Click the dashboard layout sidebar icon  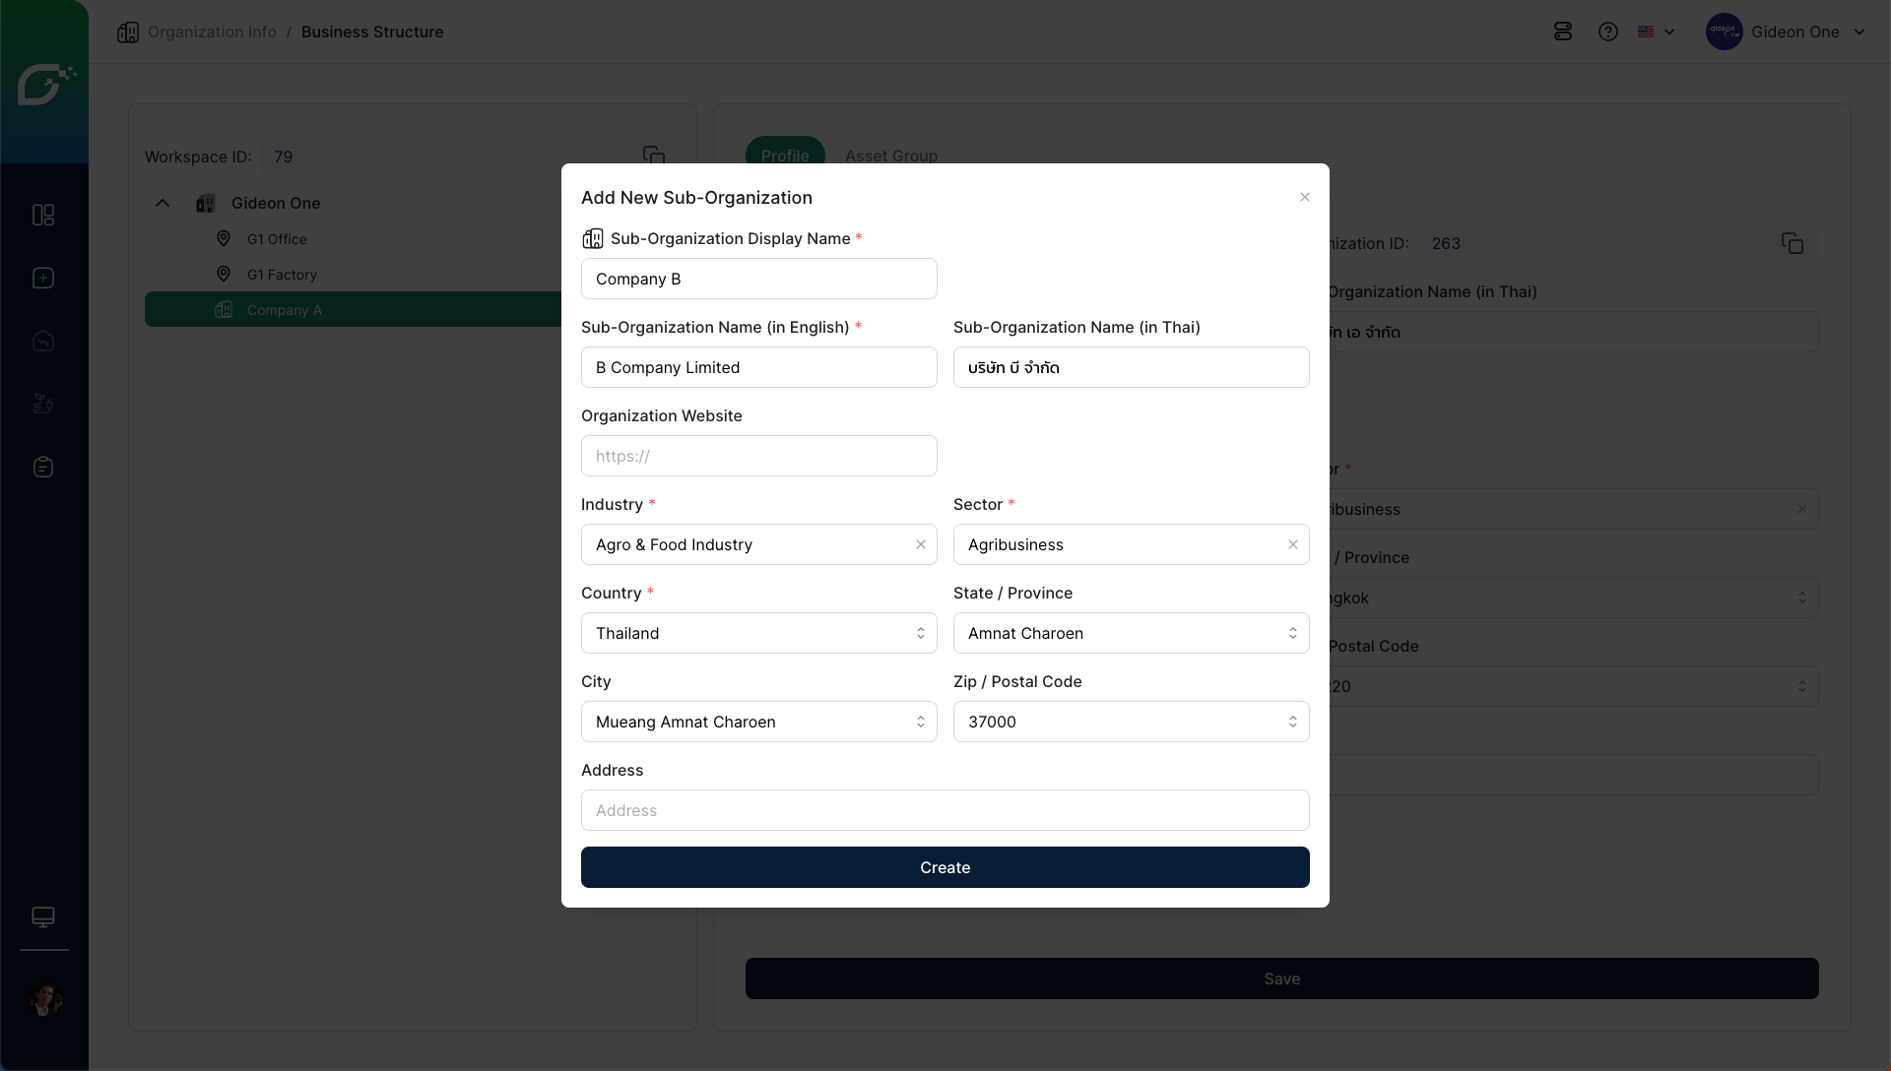43,215
